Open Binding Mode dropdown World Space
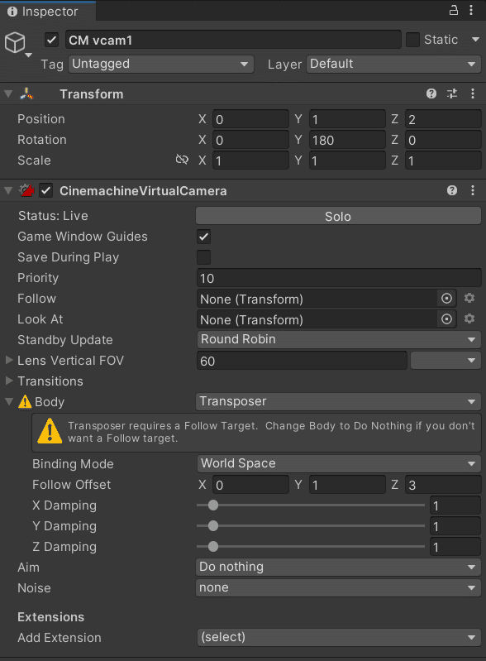 click(339, 464)
